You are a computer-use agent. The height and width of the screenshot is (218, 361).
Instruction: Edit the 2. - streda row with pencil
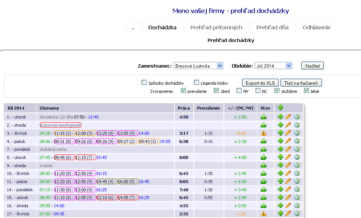288,125
